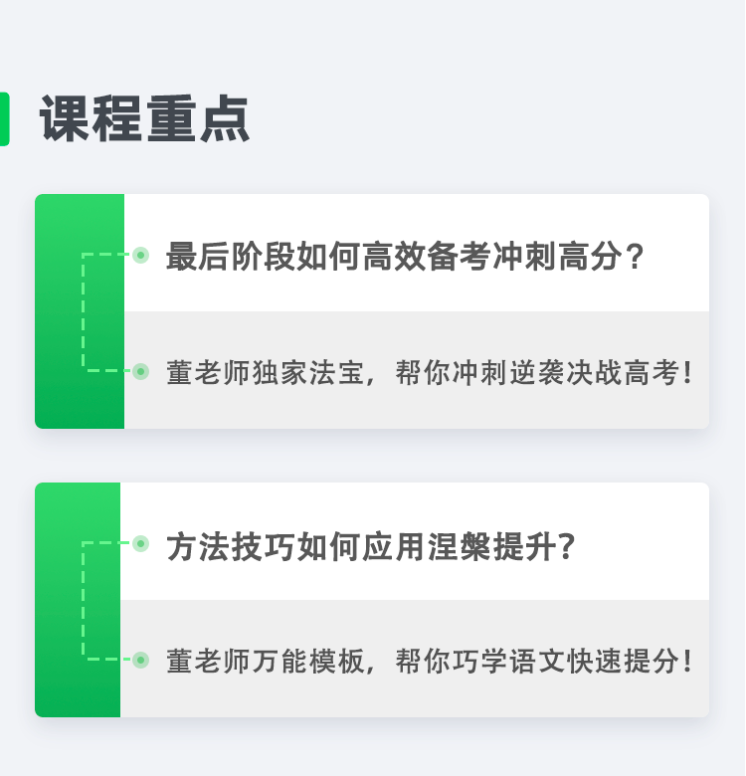Open the question 方法技巧如何应用涅槃提升?
746x776 pixels.
[371, 547]
